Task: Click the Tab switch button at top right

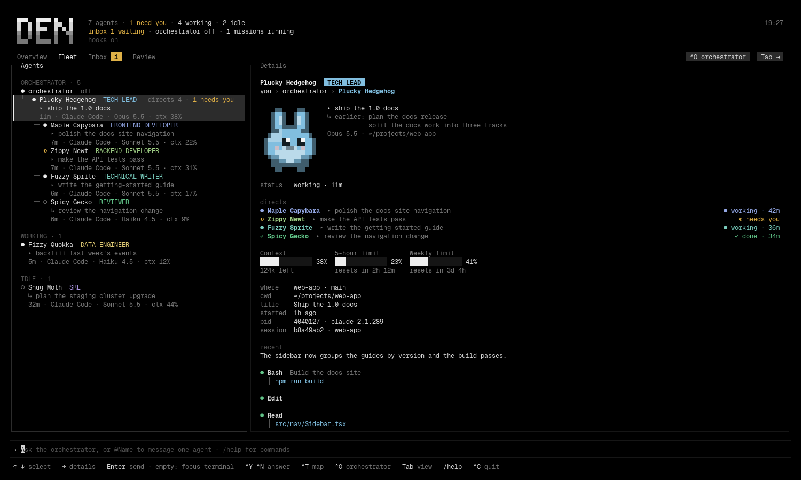Action: [x=770, y=57]
